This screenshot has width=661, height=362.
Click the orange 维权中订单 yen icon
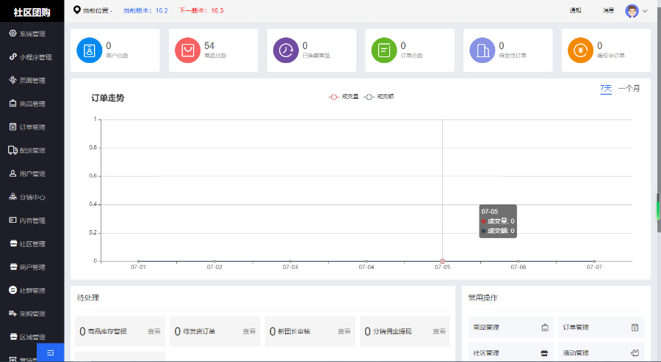click(x=581, y=51)
